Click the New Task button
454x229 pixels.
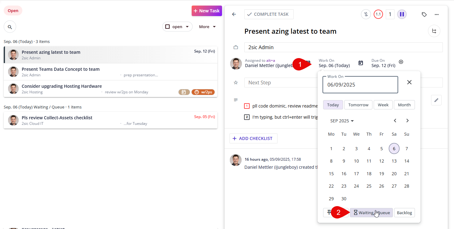tap(207, 11)
